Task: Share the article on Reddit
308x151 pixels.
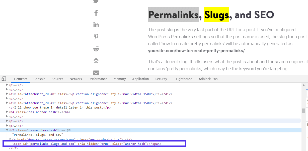Action: pos(96,49)
